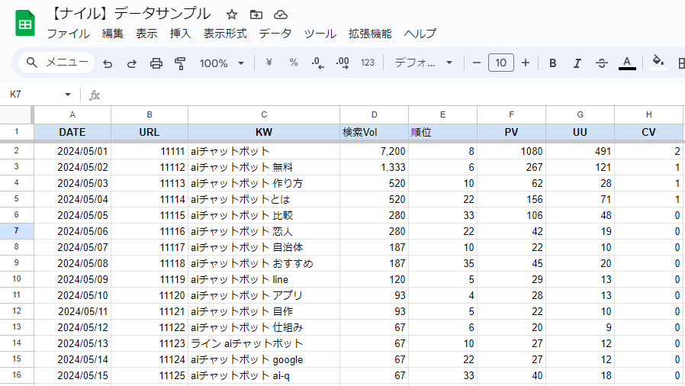Select row 7 header

(x=17, y=230)
